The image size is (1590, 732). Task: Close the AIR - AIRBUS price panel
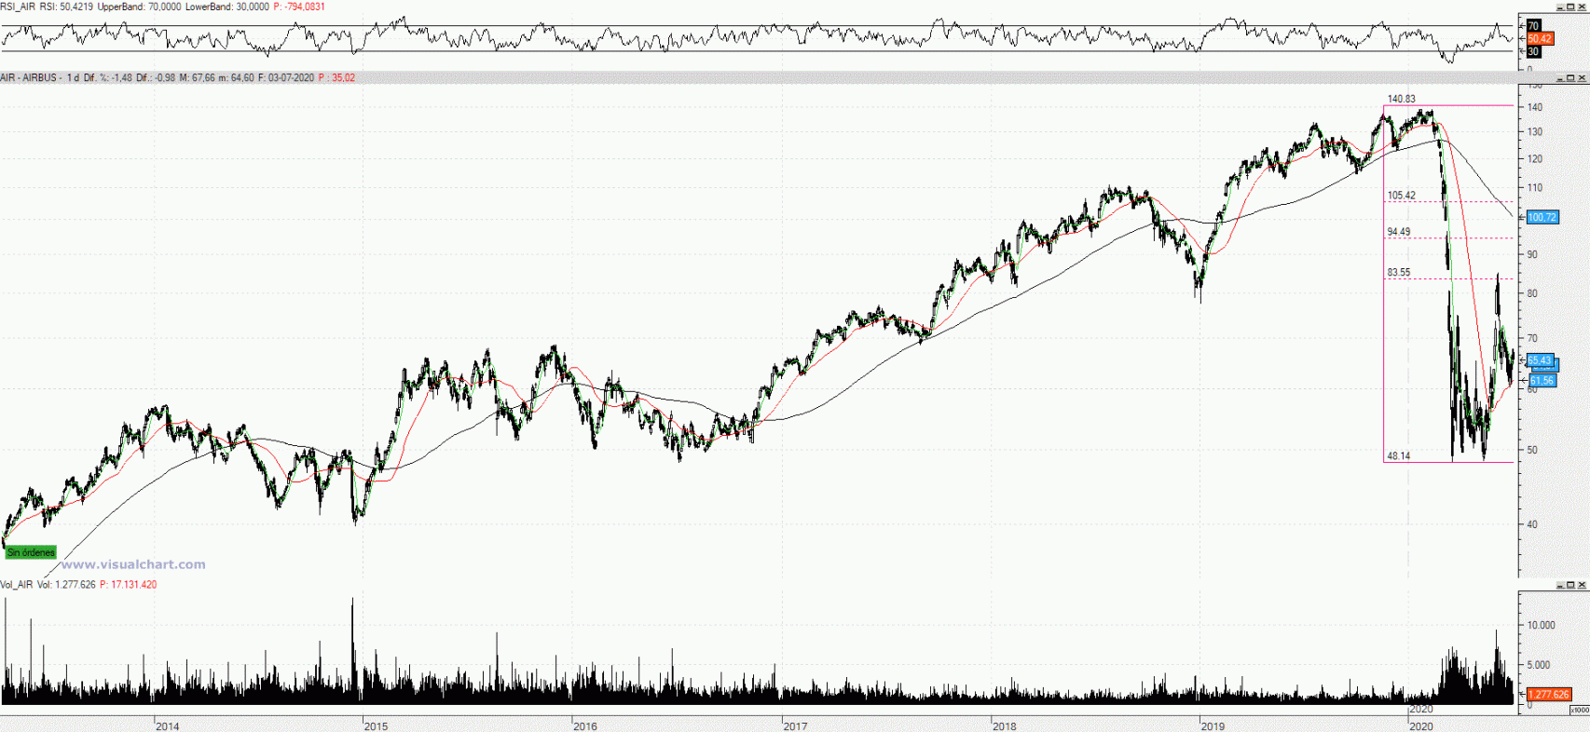[x=1582, y=77]
